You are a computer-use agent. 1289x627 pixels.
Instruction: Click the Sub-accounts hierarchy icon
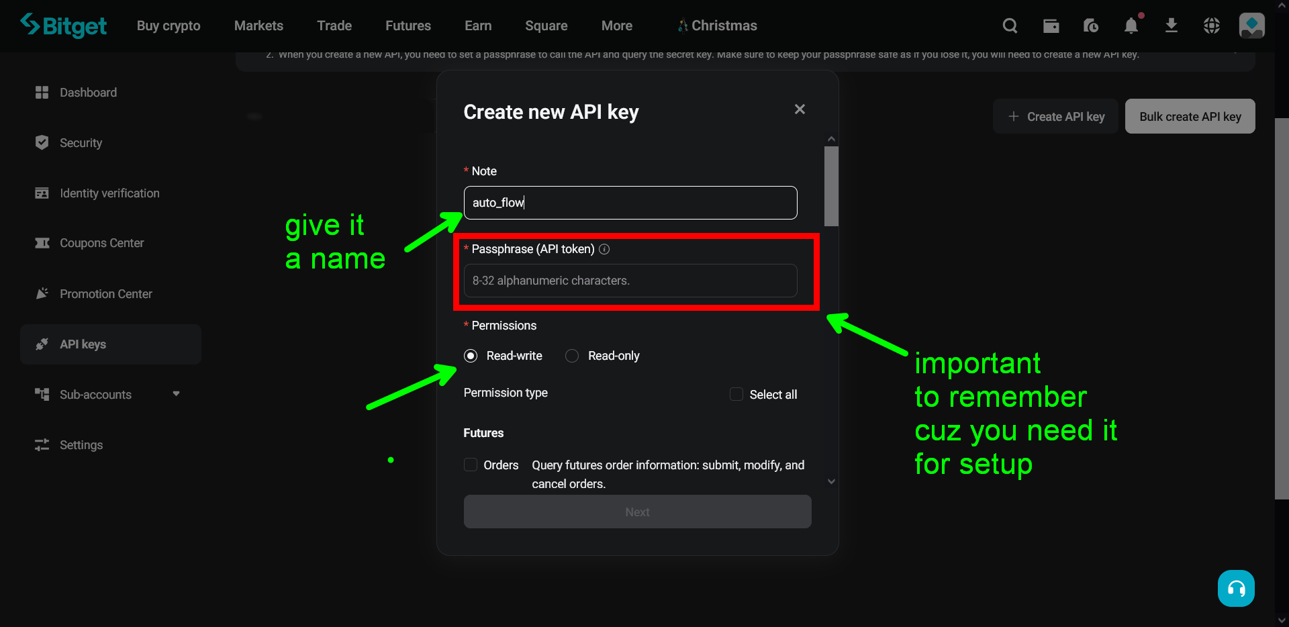pos(42,394)
